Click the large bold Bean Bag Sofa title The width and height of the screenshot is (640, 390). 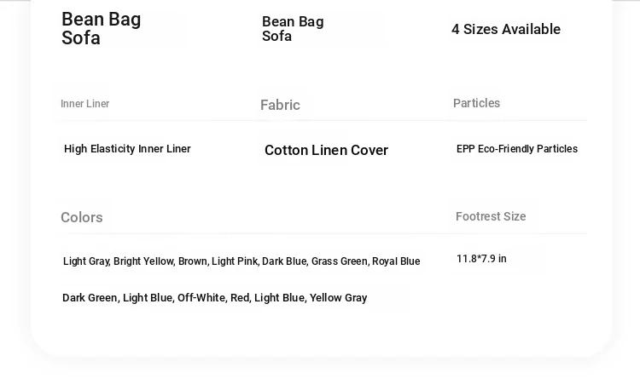(x=101, y=28)
